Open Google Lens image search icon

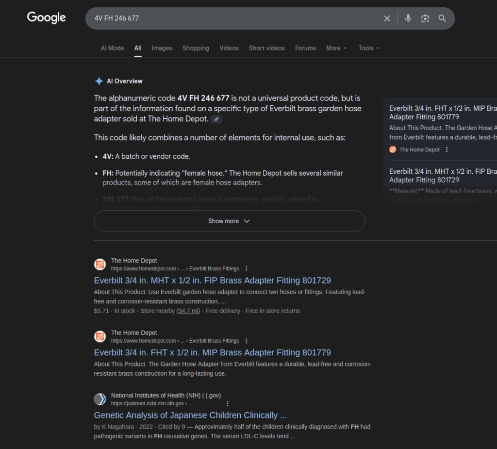pos(425,18)
